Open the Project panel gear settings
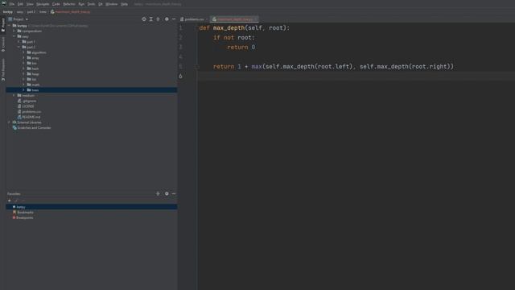The image size is (515, 290). [167, 19]
